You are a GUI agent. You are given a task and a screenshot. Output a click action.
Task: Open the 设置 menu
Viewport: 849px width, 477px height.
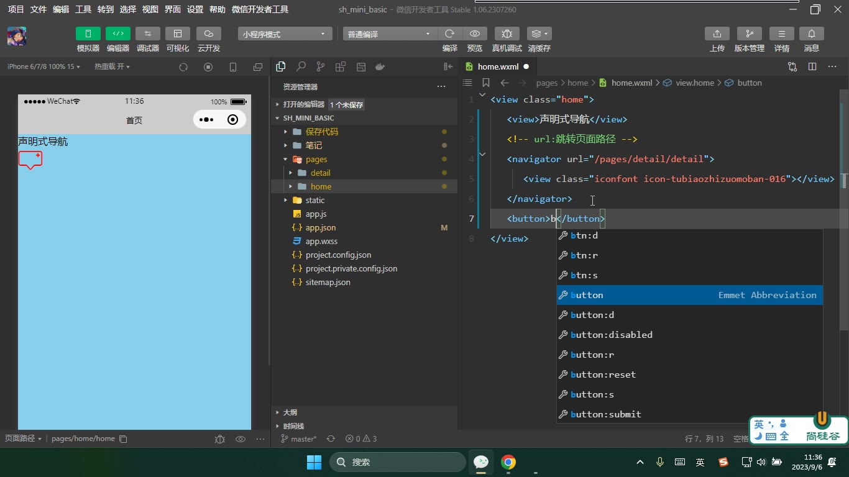click(x=195, y=9)
